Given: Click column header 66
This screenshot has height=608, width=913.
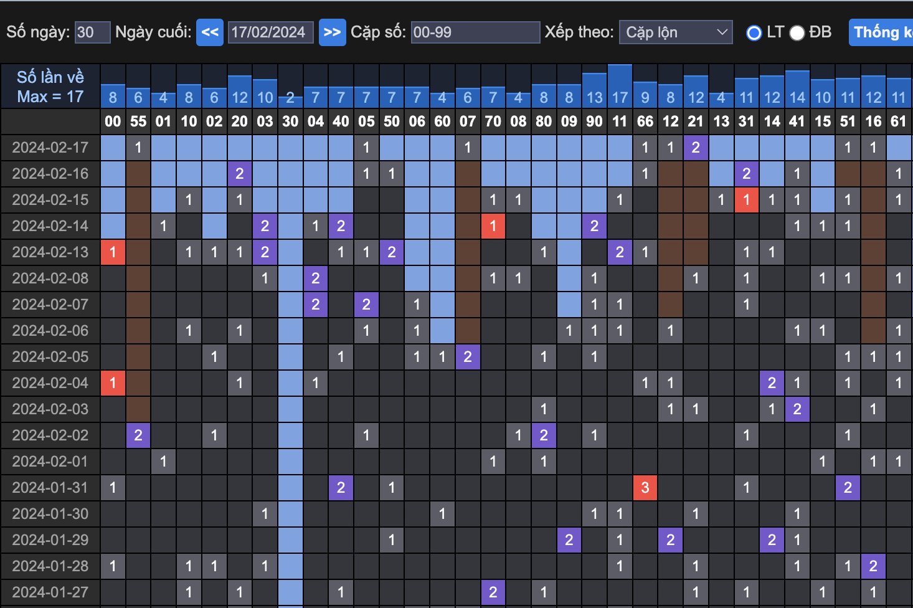Looking at the screenshot, I should tap(645, 121).
